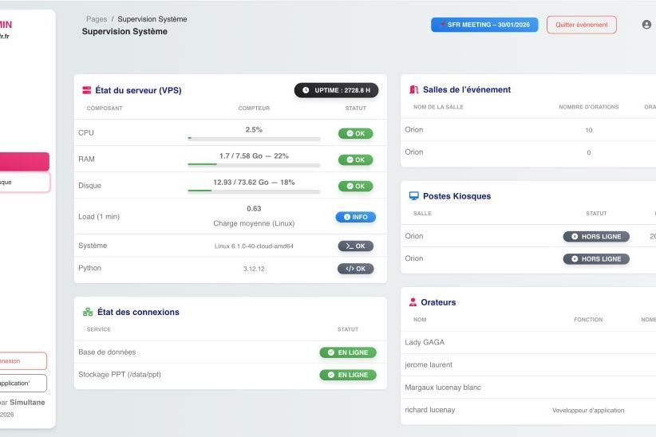Screen dimensions: 656x437
Task: Click the code OK badge for Python
Action: click(355, 269)
